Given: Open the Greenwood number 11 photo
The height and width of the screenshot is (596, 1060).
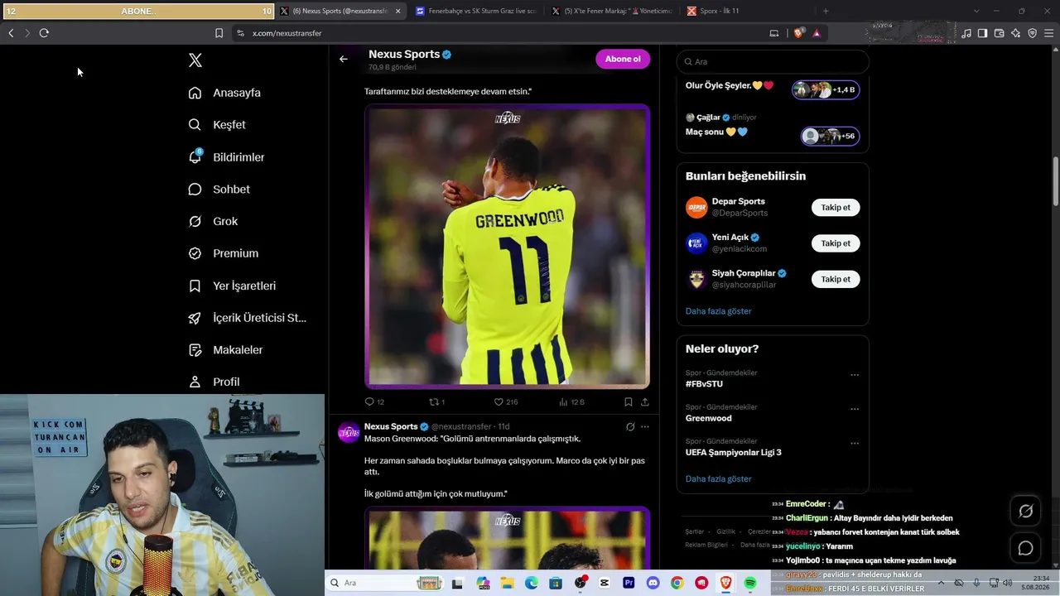Looking at the screenshot, I should click(508, 247).
